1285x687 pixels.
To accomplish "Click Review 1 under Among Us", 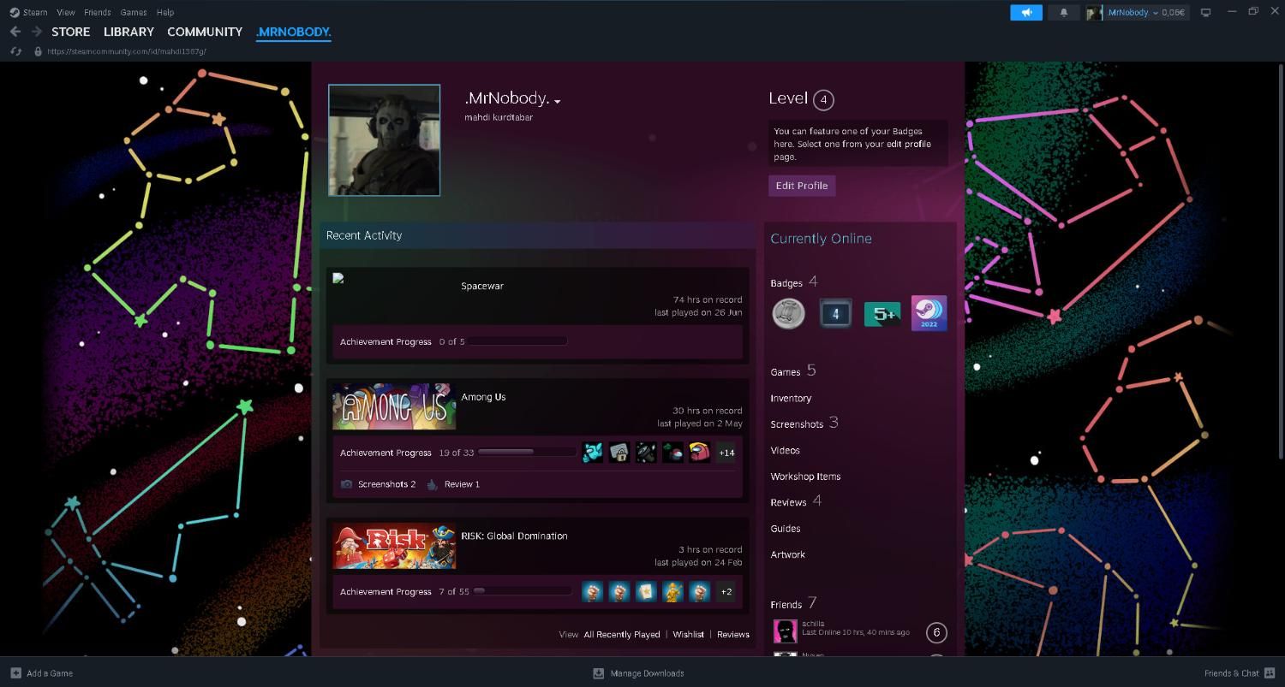I will pyautogui.click(x=462, y=484).
